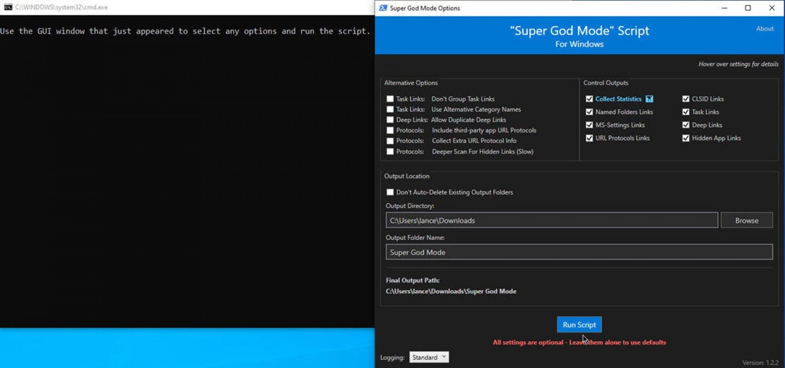
Task: Click the Final Output Path text
Action: coord(451,291)
